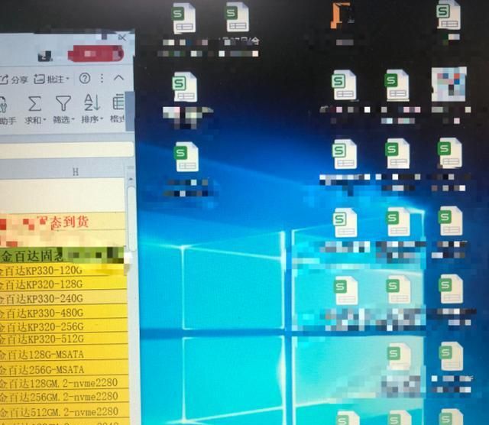Viewport: 489px width, 425px height.
Task: Select the colorful picture thumbnail desktop icon
Action: pyautogui.click(x=449, y=84)
